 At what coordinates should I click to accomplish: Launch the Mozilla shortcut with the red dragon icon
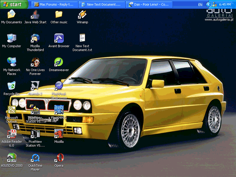point(59,133)
